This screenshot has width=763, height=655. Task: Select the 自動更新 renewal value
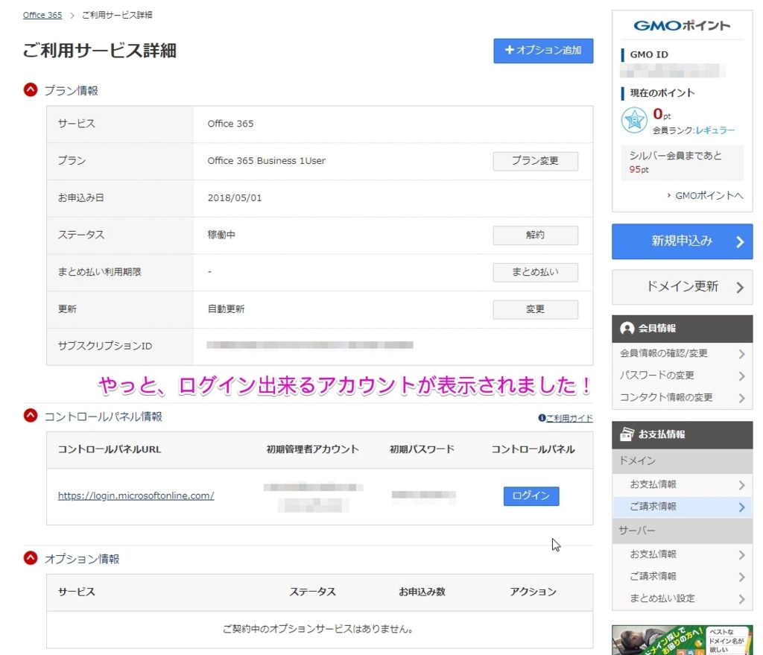click(x=227, y=309)
